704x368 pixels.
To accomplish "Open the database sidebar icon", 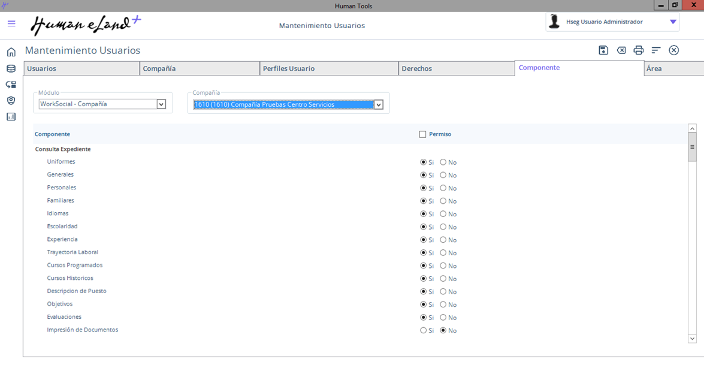I will tap(11, 69).
